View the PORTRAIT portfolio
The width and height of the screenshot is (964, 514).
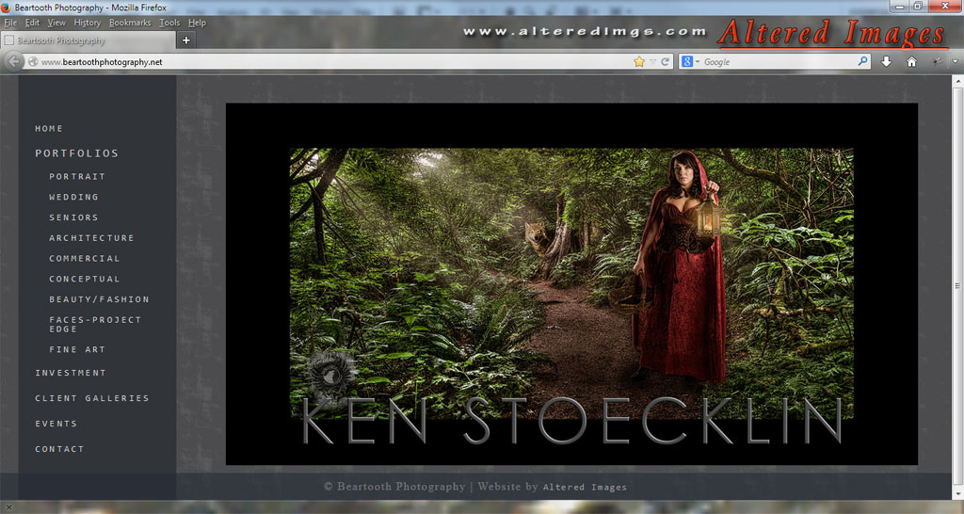(77, 176)
